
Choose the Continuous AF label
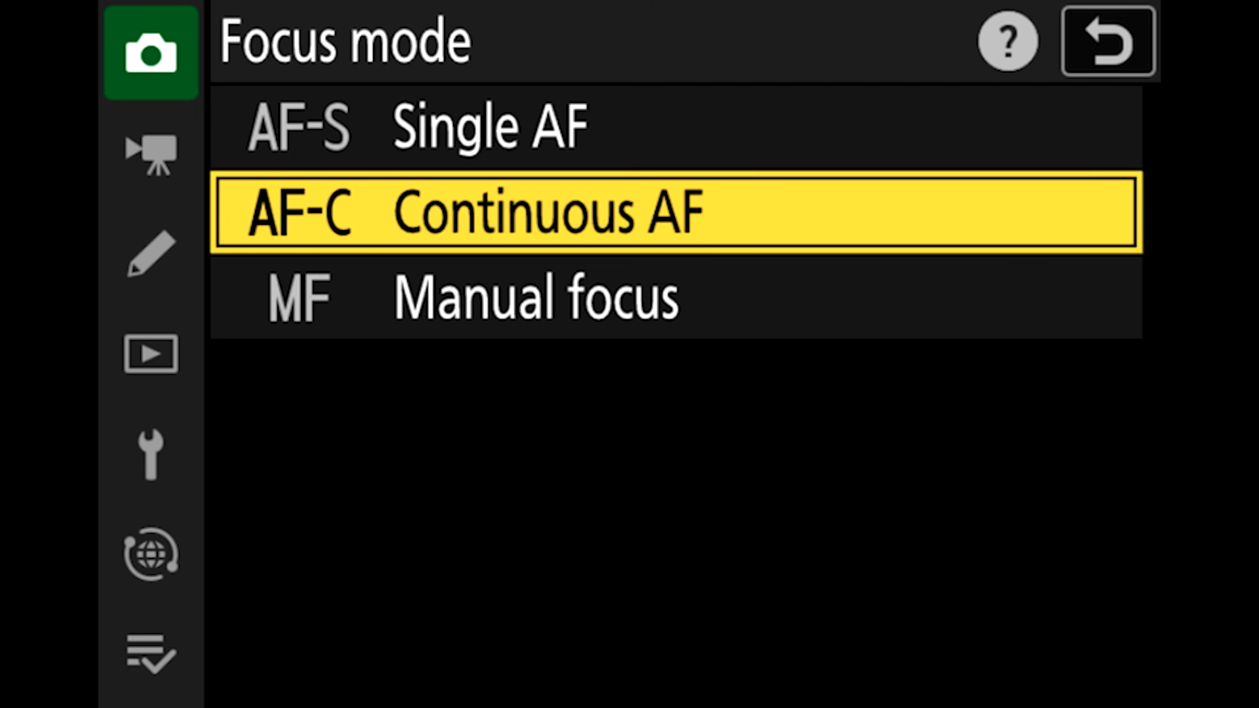coord(548,212)
